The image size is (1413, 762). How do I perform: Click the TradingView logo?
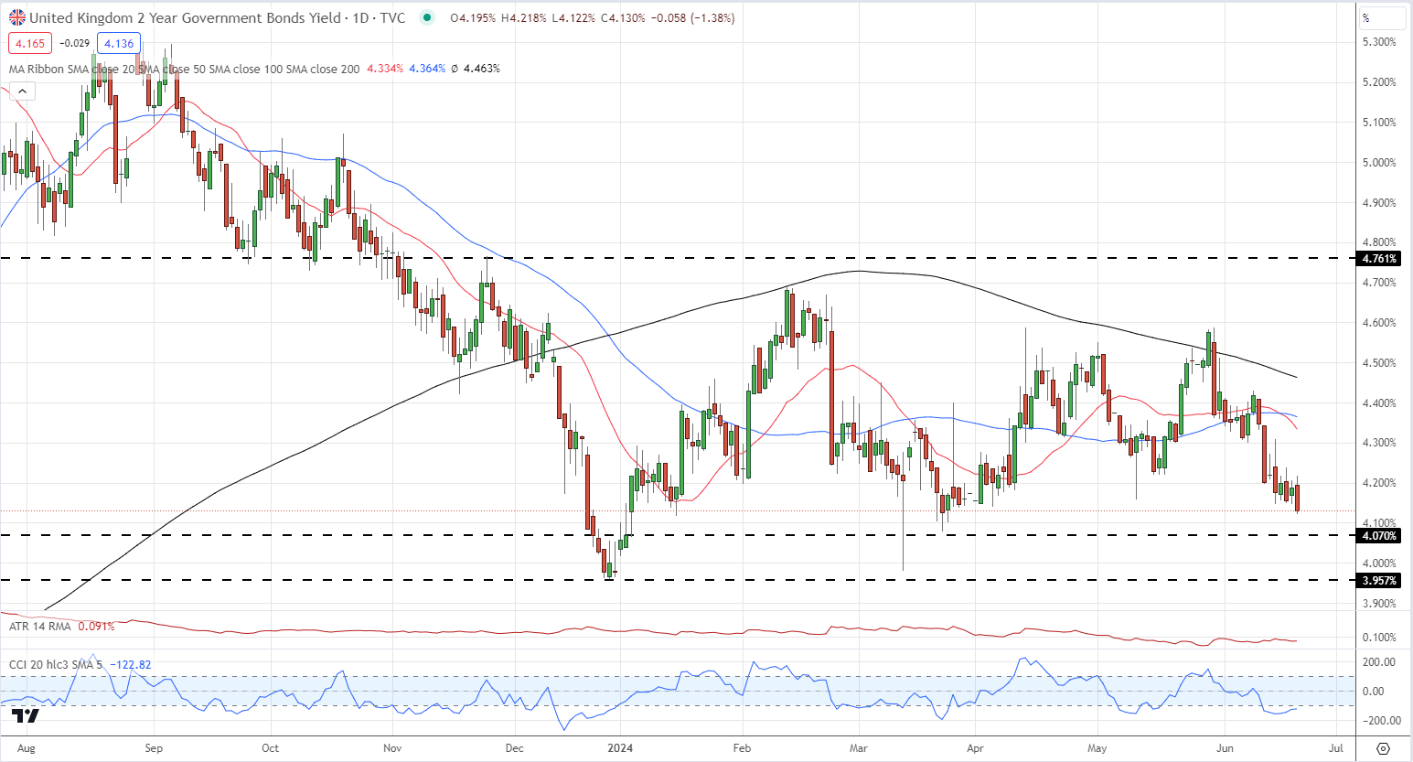pyautogui.click(x=27, y=716)
